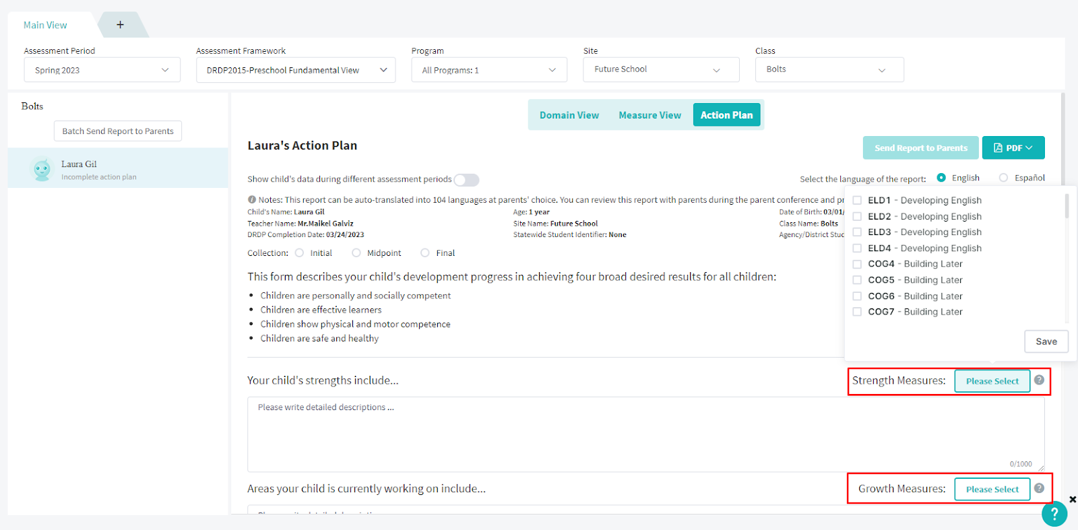The height and width of the screenshot is (530, 1078).
Task: Switch to the Domain View tab
Action: point(569,115)
